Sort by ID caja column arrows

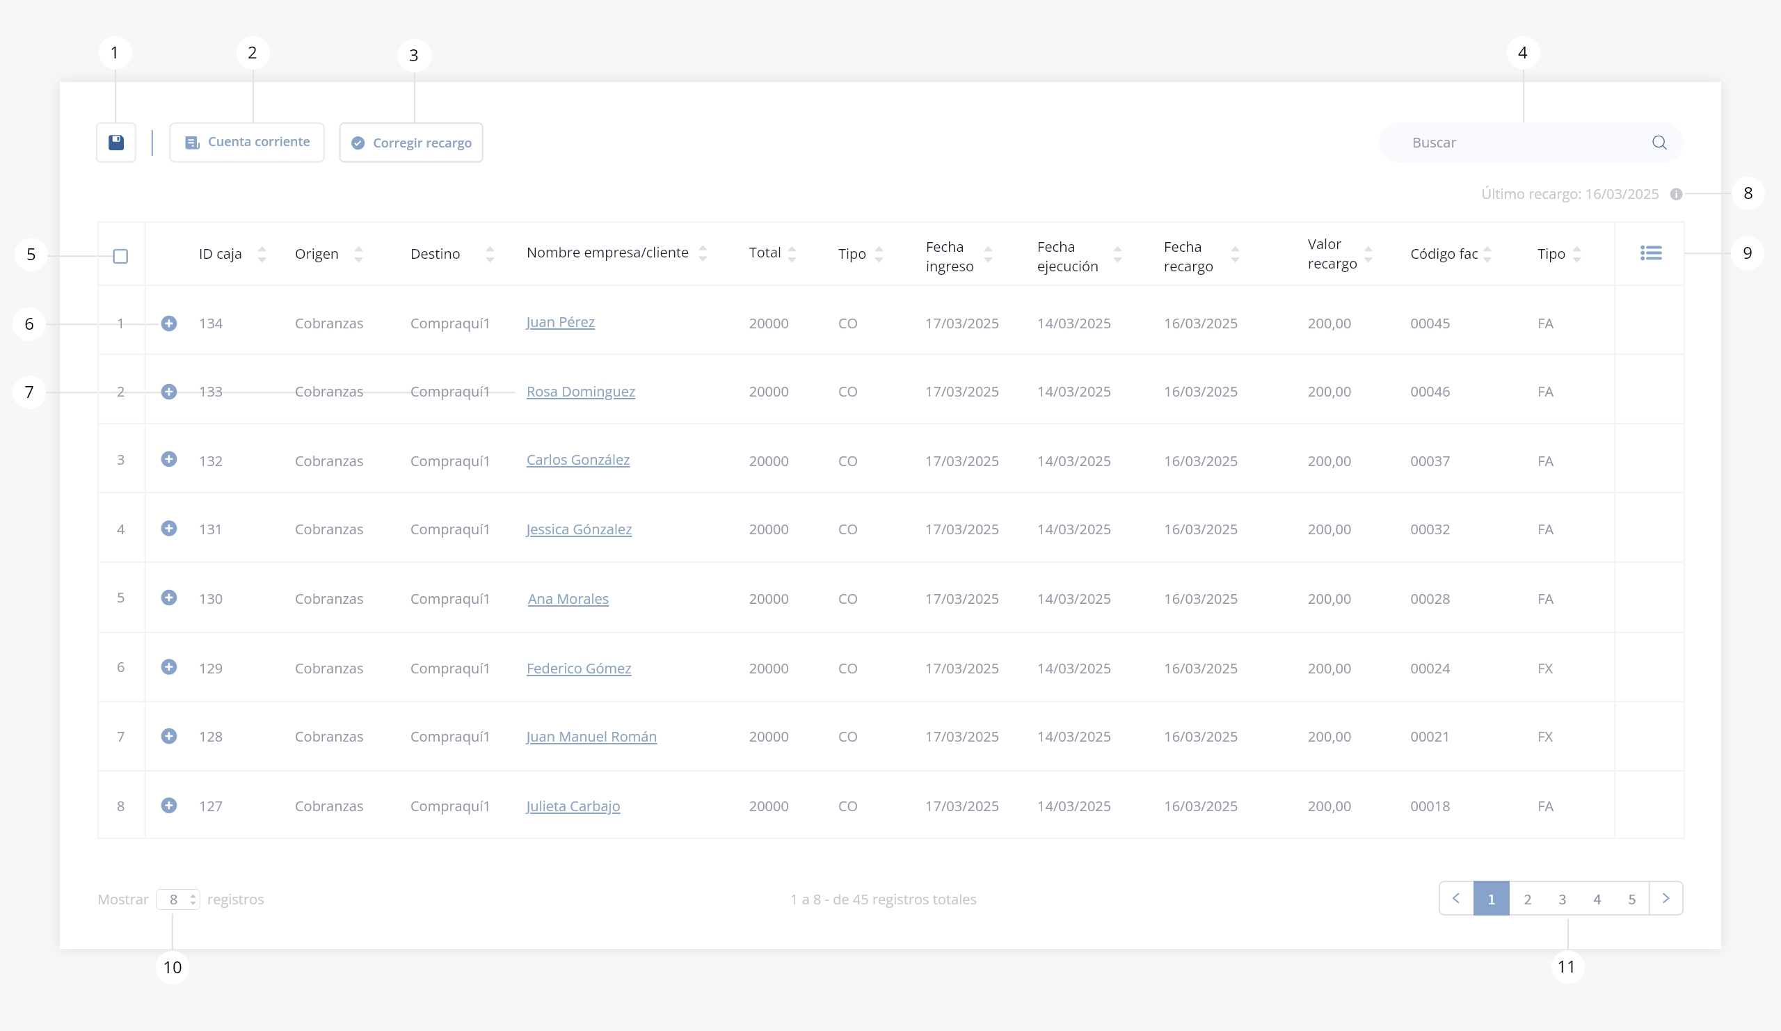coord(262,254)
